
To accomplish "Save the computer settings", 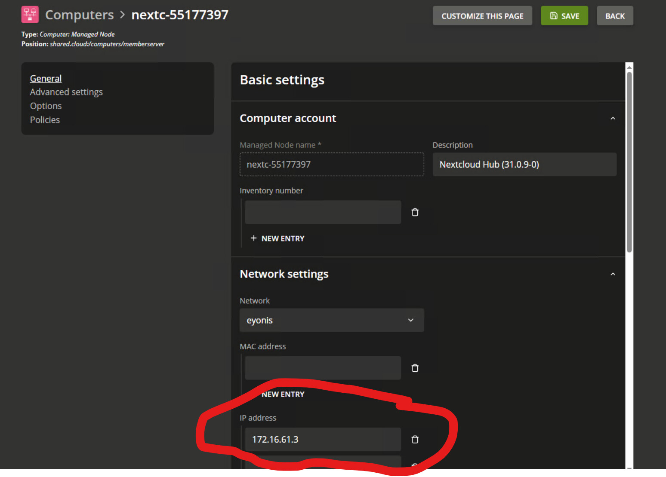I will 564,16.
